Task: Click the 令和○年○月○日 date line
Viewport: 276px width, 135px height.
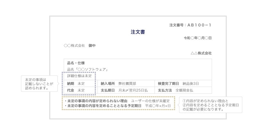Action: pos(197,38)
